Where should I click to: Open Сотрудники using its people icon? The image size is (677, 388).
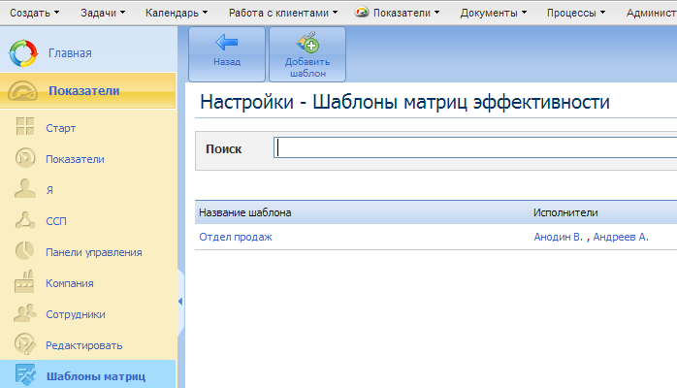click(25, 314)
